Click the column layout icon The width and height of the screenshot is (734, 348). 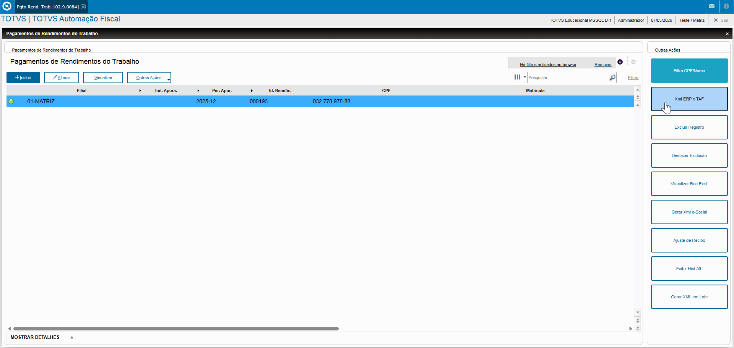click(517, 77)
